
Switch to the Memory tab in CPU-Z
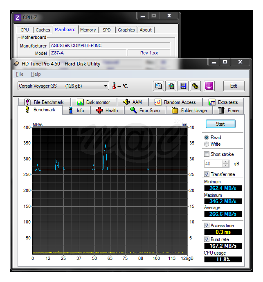tap(88, 30)
